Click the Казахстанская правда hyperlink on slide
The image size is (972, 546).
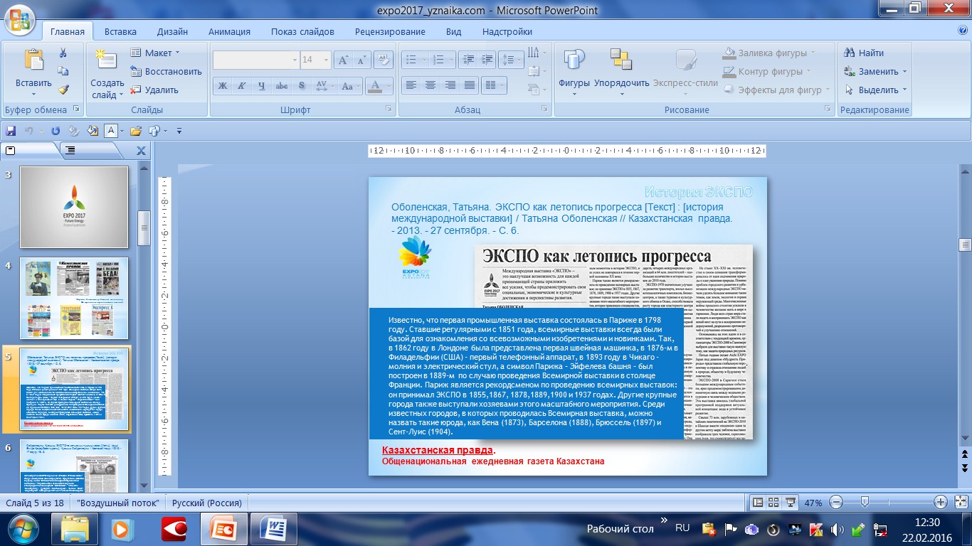tap(437, 450)
